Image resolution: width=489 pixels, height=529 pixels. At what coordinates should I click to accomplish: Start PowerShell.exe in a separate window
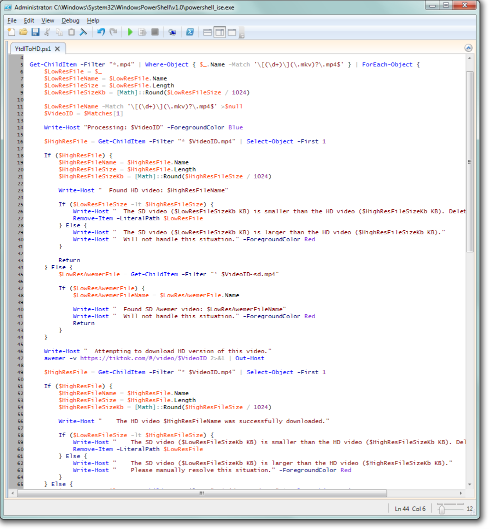190,32
